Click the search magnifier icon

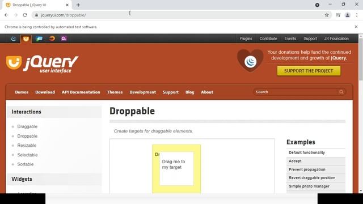[x=341, y=92]
